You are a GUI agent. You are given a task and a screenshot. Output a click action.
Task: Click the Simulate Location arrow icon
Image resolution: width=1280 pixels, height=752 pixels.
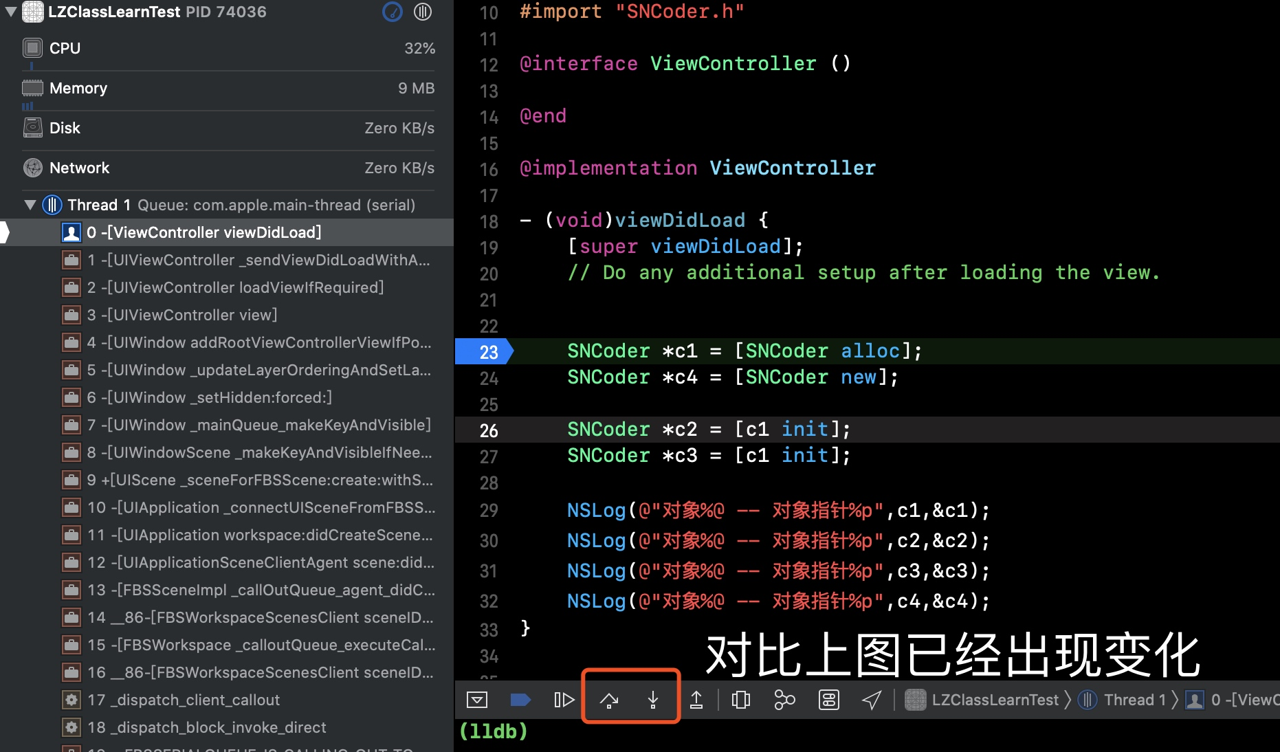coord(872,700)
